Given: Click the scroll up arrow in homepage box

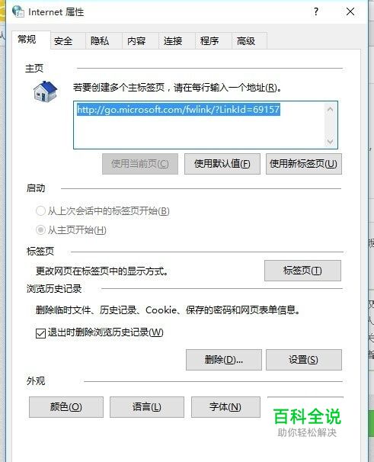Looking at the screenshot, I should (330, 110).
